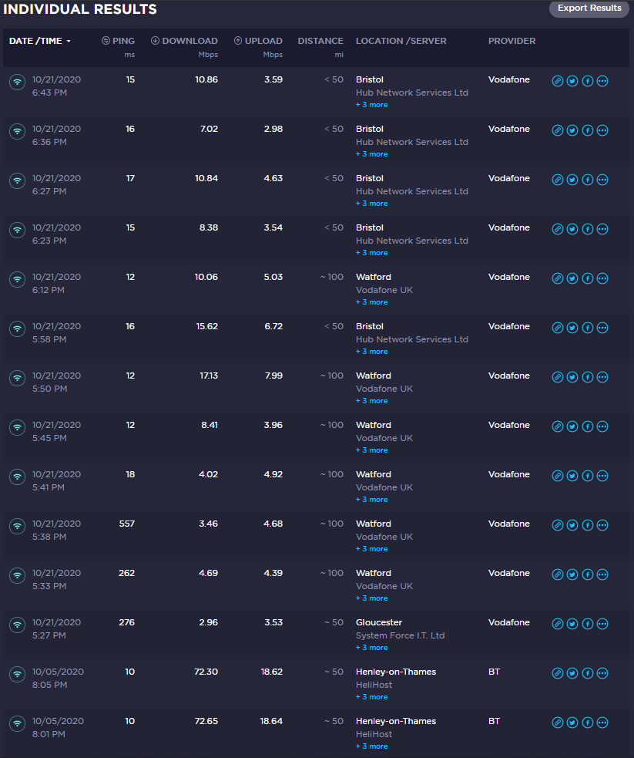Copy link icon for the 6:43 PM result

[x=558, y=81]
